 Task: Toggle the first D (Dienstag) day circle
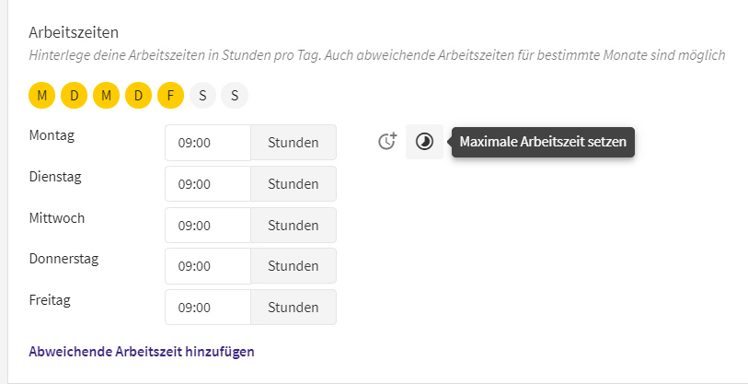(74, 96)
